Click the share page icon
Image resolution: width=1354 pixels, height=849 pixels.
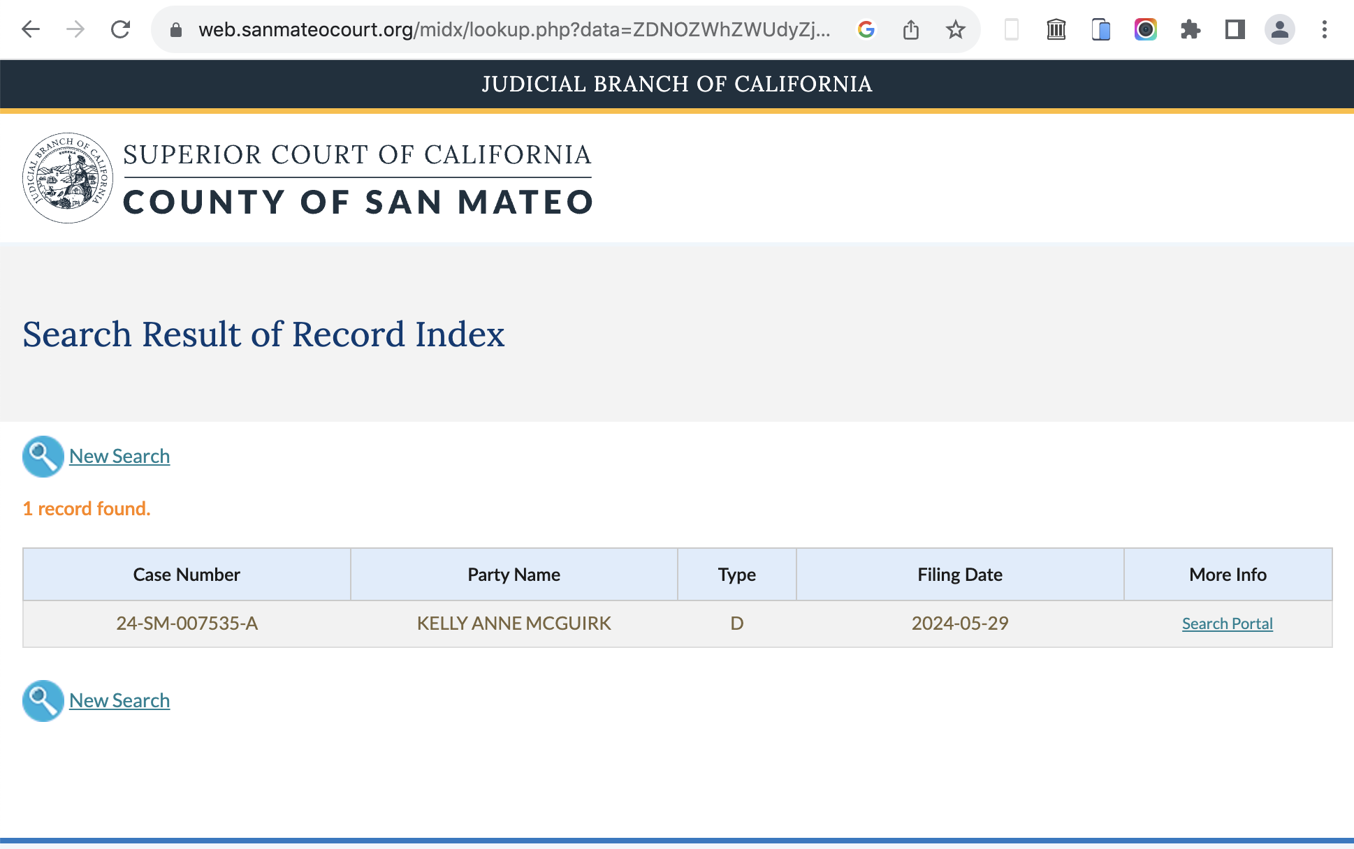[911, 29]
